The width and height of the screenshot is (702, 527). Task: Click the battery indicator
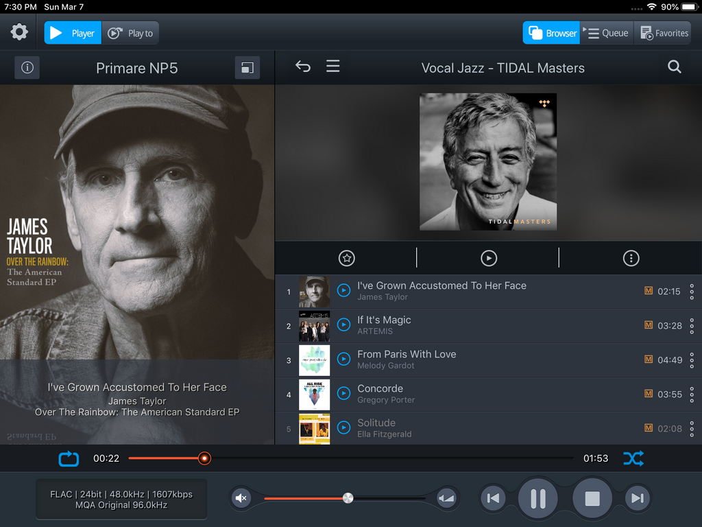click(690, 7)
